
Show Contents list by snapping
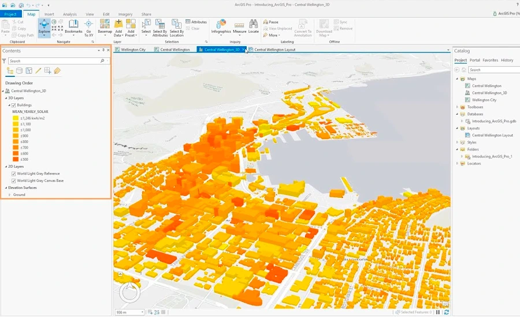pos(47,71)
